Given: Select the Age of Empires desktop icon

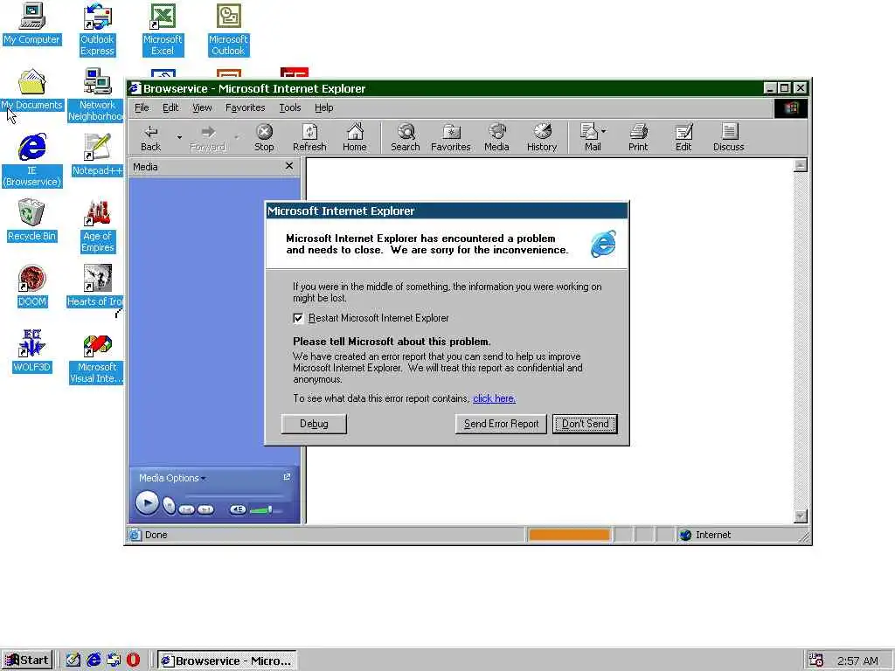Looking at the screenshot, I should coord(98,226).
